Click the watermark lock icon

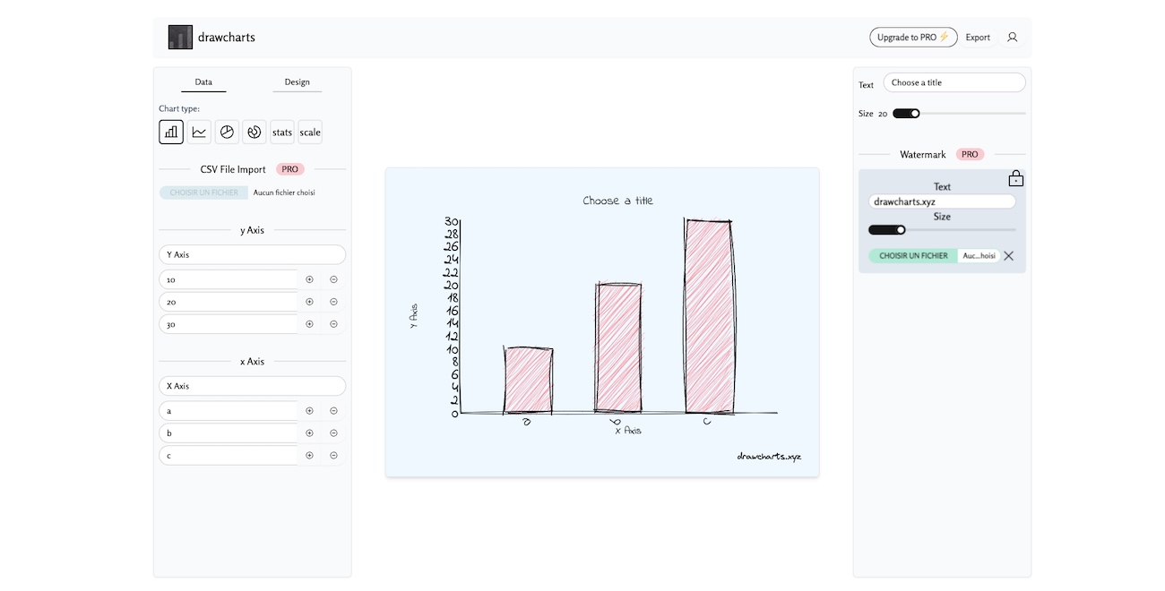click(x=1015, y=178)
